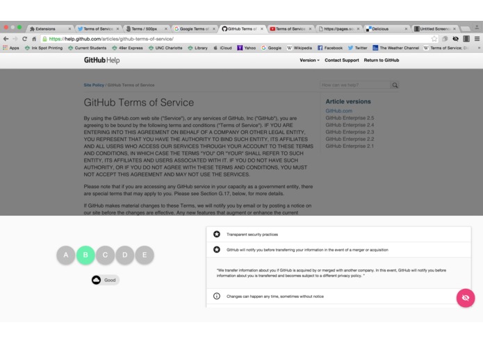
Task: Open GitHub Enterprise 2.4 article version
Action: [350, 125]
